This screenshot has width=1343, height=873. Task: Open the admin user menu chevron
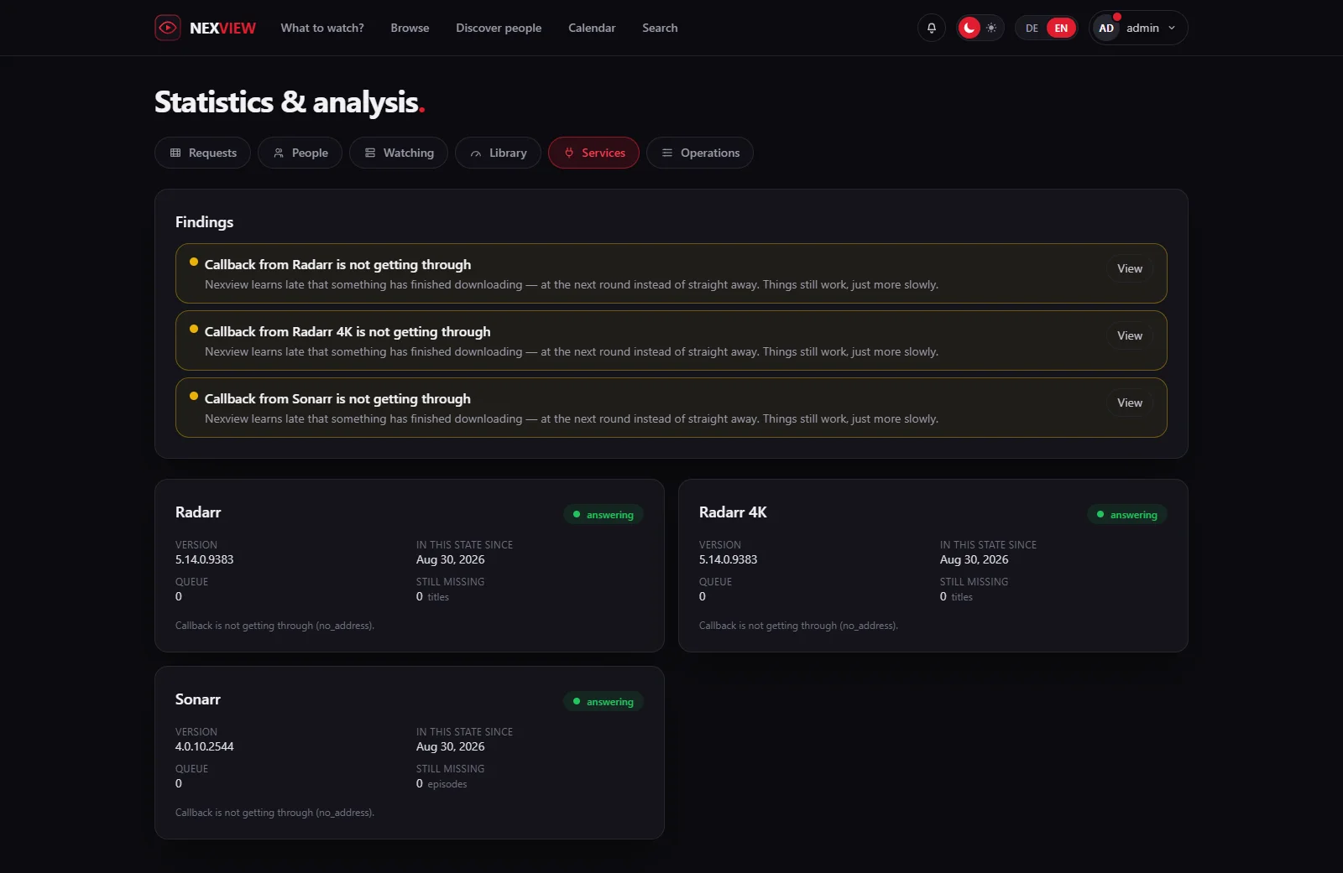pos(1172,28)
